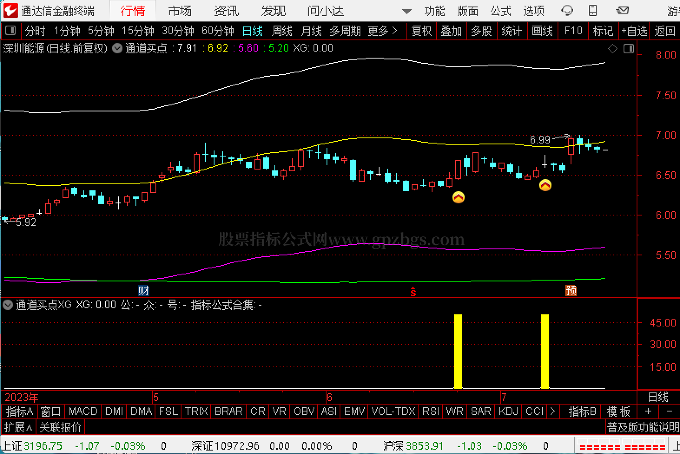The height and width of the screenshot is (454, 680).
Task: Open the 选项 menu
Action: coord(534,11)
